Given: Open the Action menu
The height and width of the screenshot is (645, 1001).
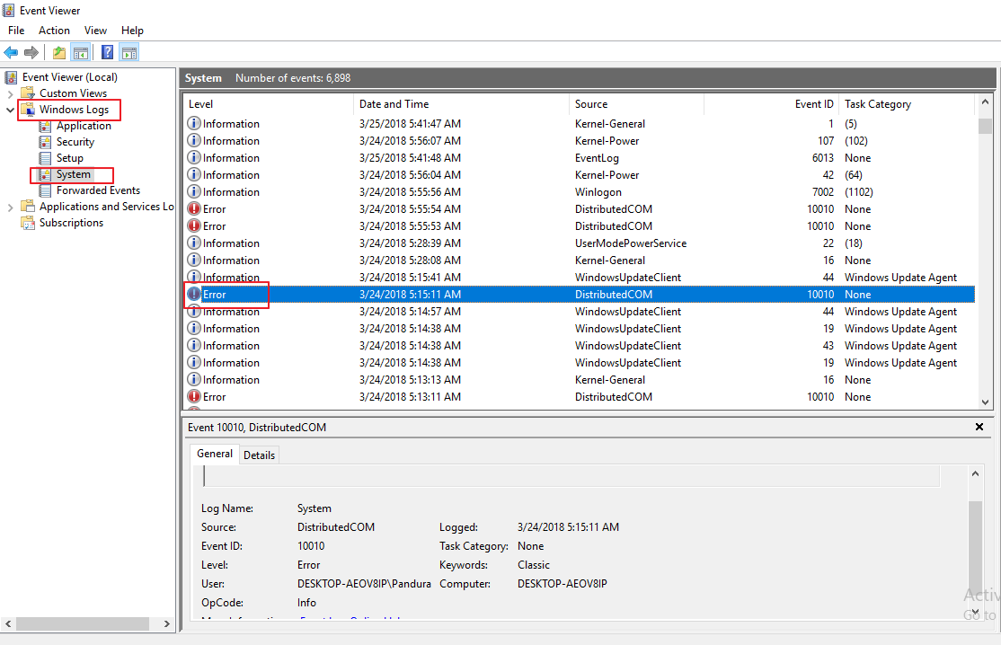Looking at the screenshot, I should click(x=54, y=31).
